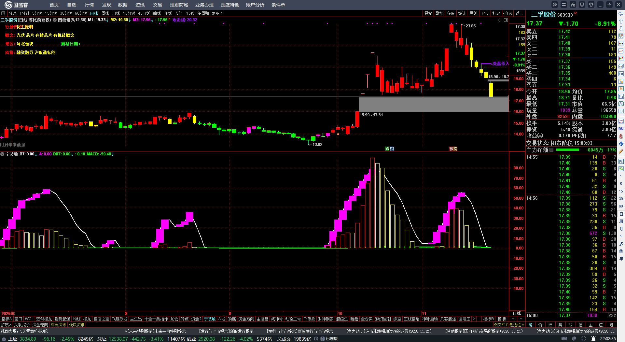Screen dimensions: 625x342
Task: Click the round index selector icon before 上证
Action: click(x=4, y=339)
